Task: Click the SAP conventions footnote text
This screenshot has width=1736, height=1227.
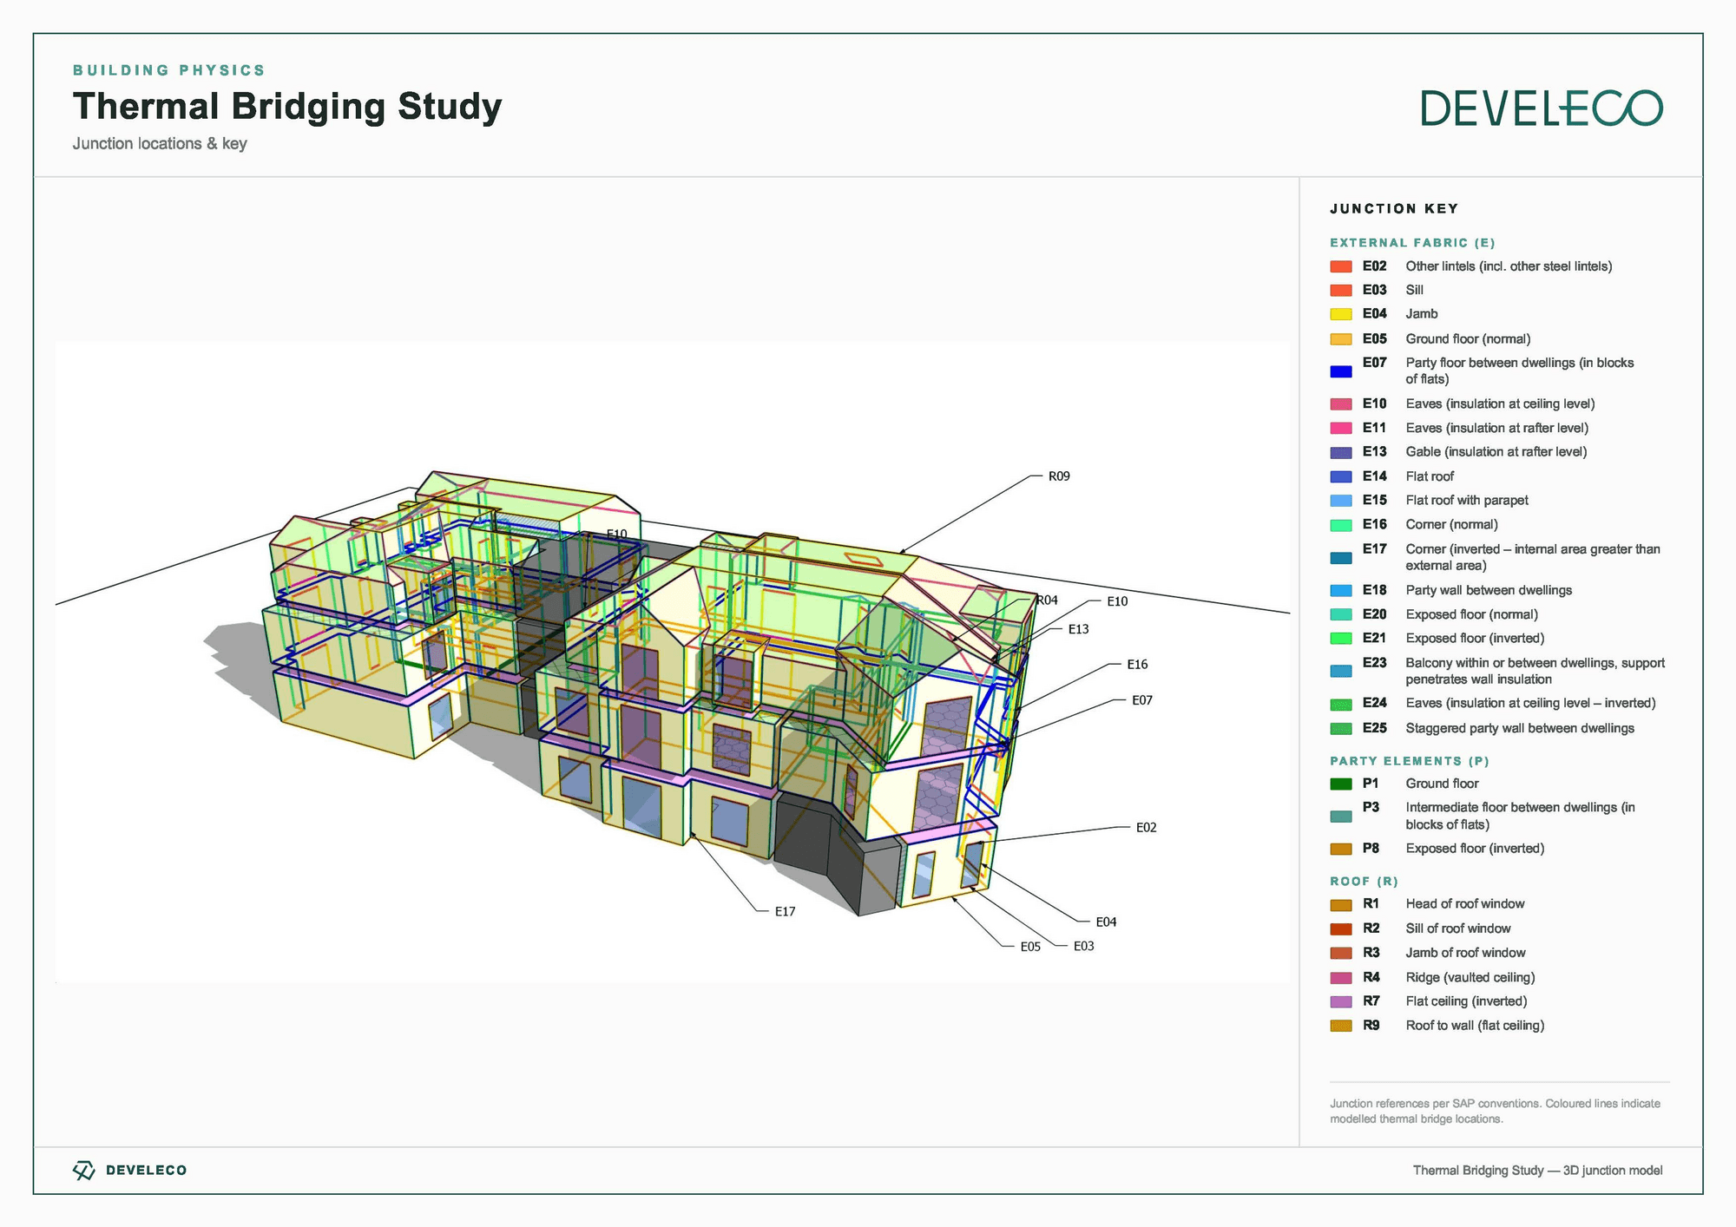Action: pos(1495,1112)
